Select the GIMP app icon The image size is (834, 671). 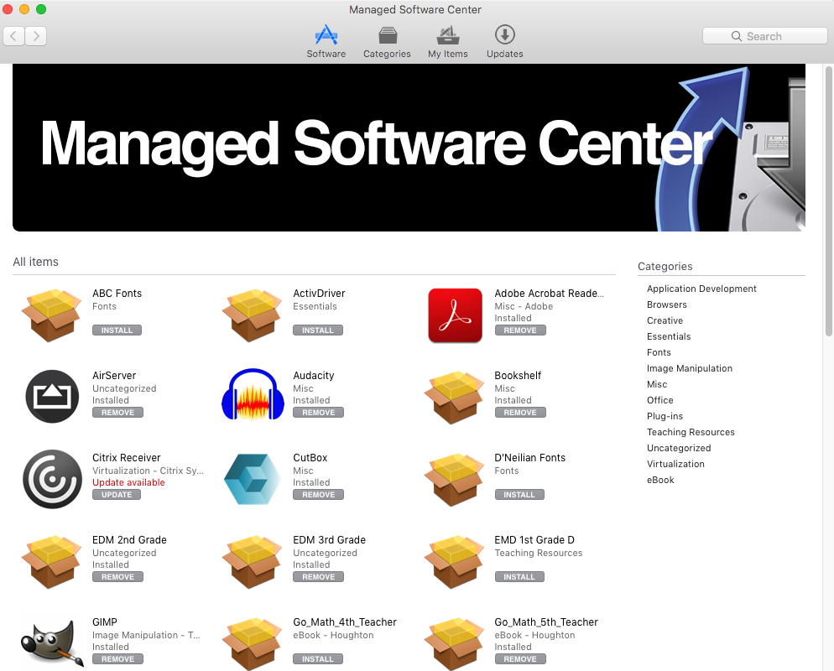click(51, 642)
